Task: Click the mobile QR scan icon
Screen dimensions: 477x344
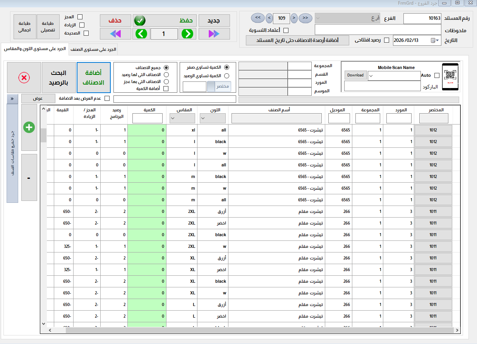Action: point(450,77)
